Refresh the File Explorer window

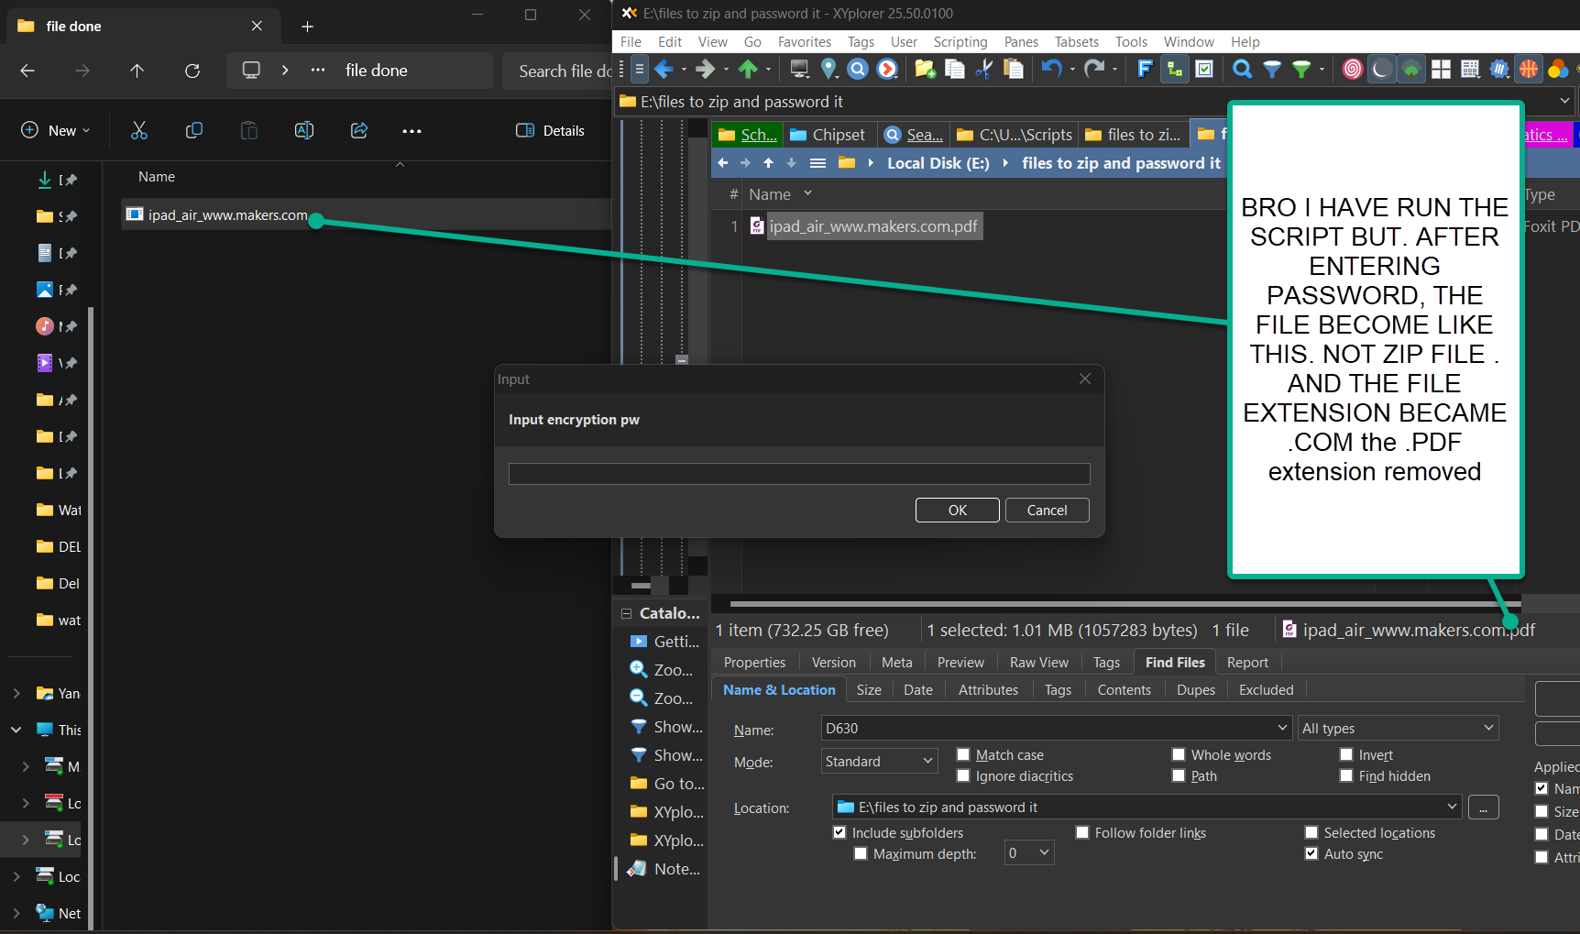pyautogui.click(x=192, y=71)
